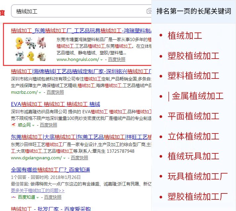Select the keyword 植绒加工 in the list

(185, 35)
